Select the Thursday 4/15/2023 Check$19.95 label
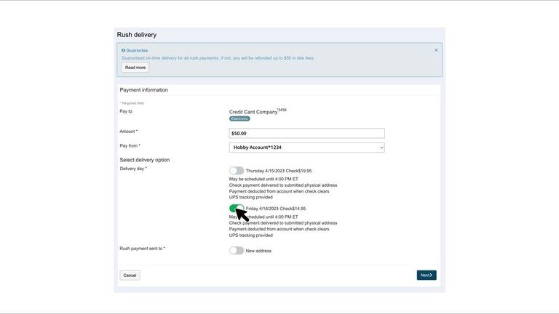 (x=279, y=171)
